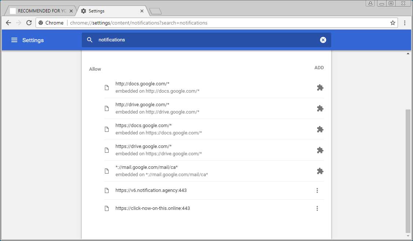Click the extension icon for mail.google.com row
Screen dimensions: 413x241
point(320,171)
